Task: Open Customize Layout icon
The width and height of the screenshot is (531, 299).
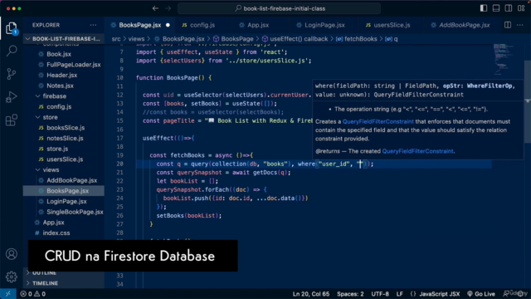Action: pyautogui.click(x=521, y=8)
